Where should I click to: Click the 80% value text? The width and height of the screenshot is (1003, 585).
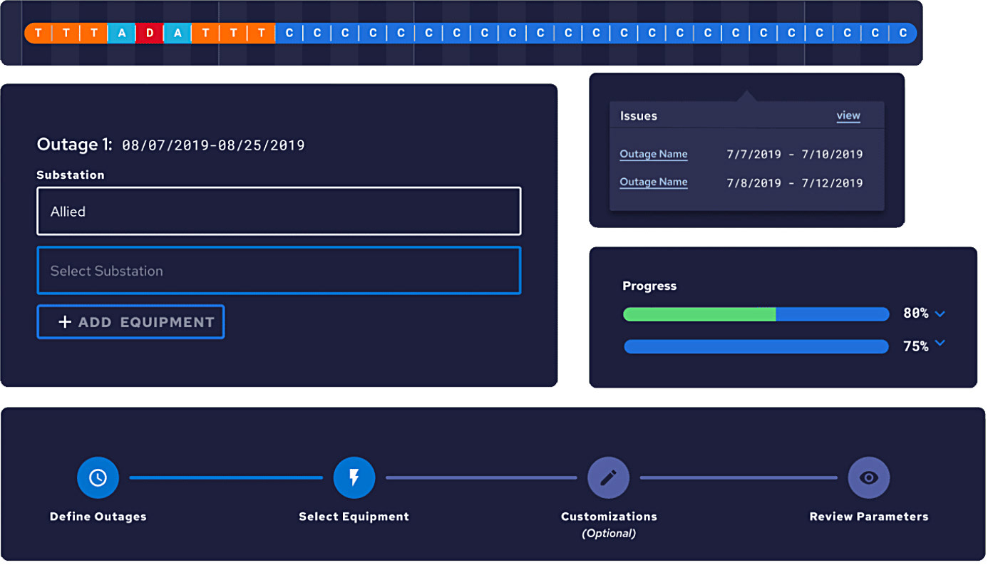tap(916, 314)
